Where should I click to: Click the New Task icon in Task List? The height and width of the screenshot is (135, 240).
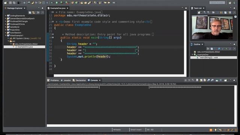[x=199, y=12]
